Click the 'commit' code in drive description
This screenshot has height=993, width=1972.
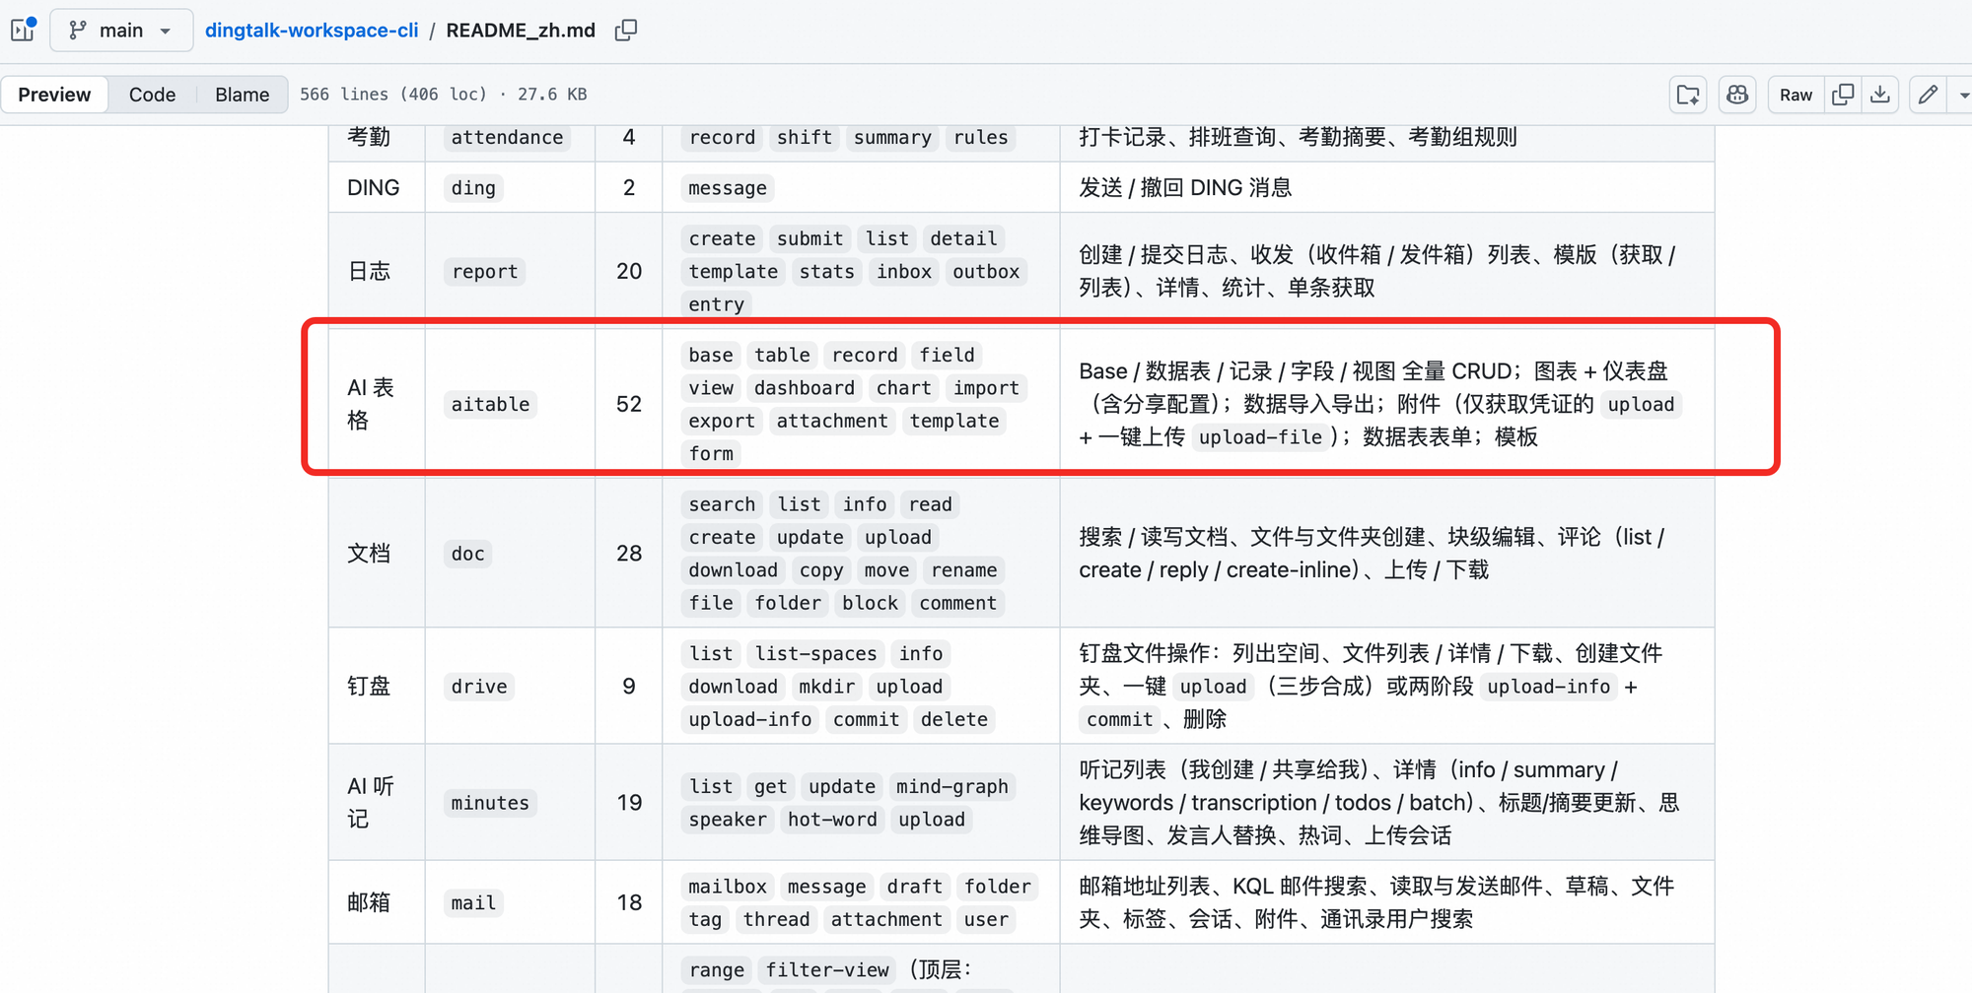pos(1119,720)
